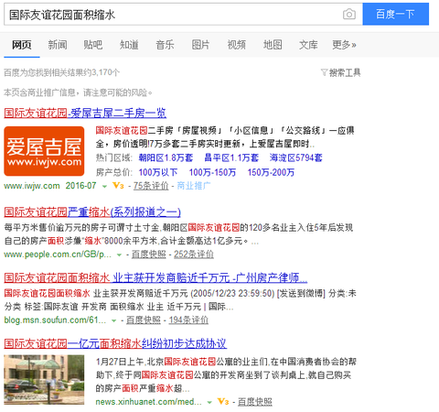Expand dropdown arrow next to www.iwjw.com
The image size is (439, 412).
(x=104, y=186)
